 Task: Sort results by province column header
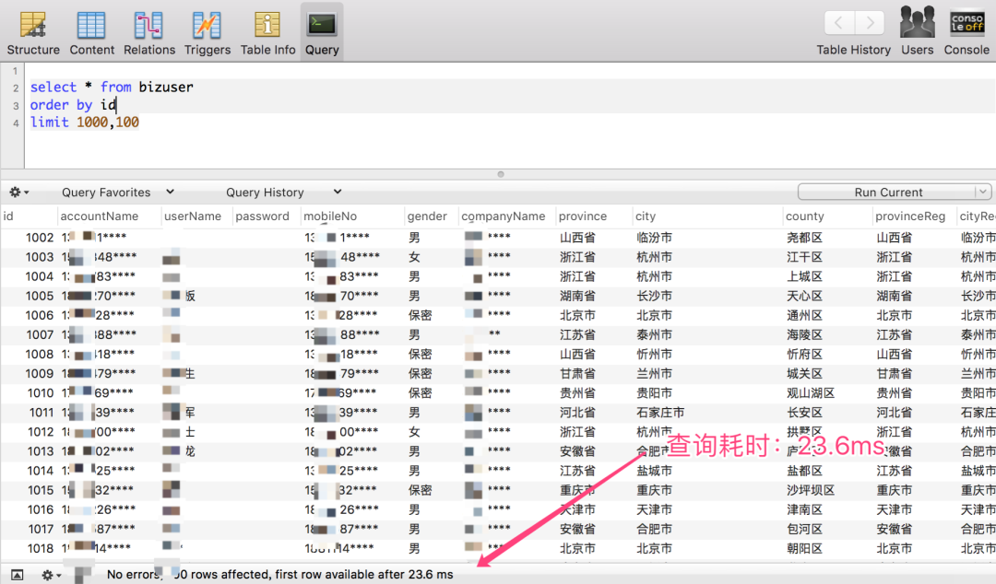click(583, 216)
